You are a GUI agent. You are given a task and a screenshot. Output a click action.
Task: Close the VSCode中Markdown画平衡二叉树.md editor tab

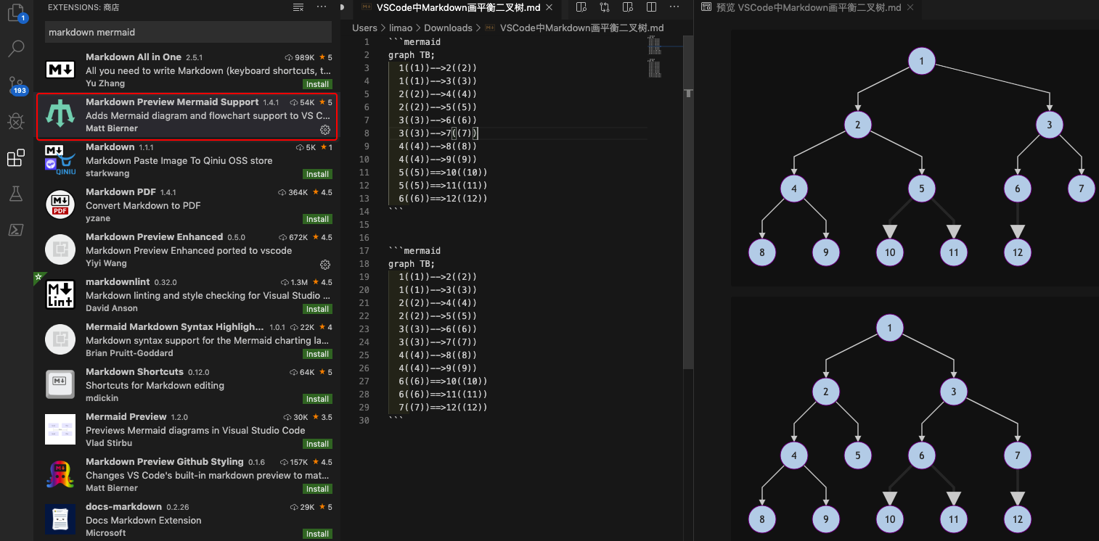click(548, 7)
